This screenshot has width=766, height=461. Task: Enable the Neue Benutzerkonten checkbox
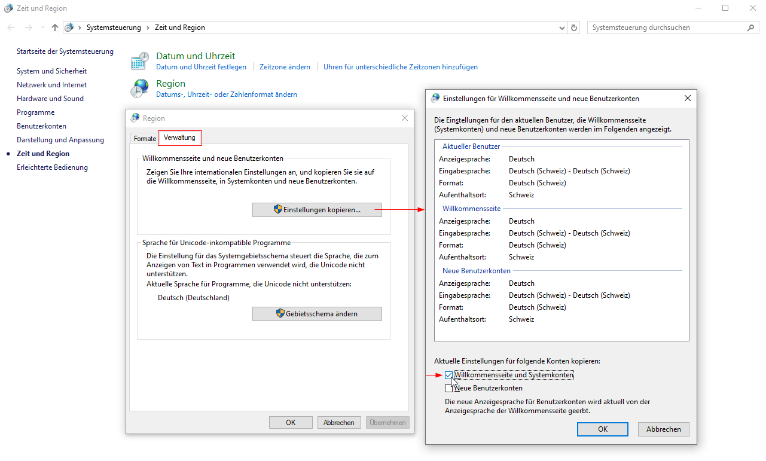tap(449, 388)
